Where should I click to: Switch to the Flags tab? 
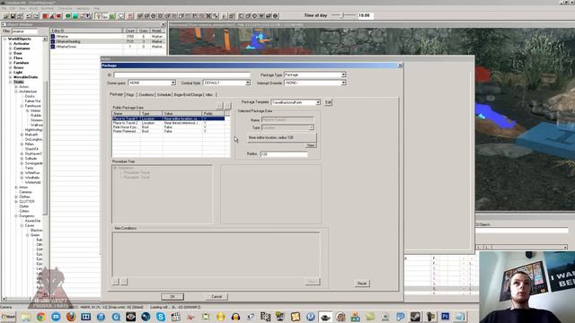[x=130, y=95]
